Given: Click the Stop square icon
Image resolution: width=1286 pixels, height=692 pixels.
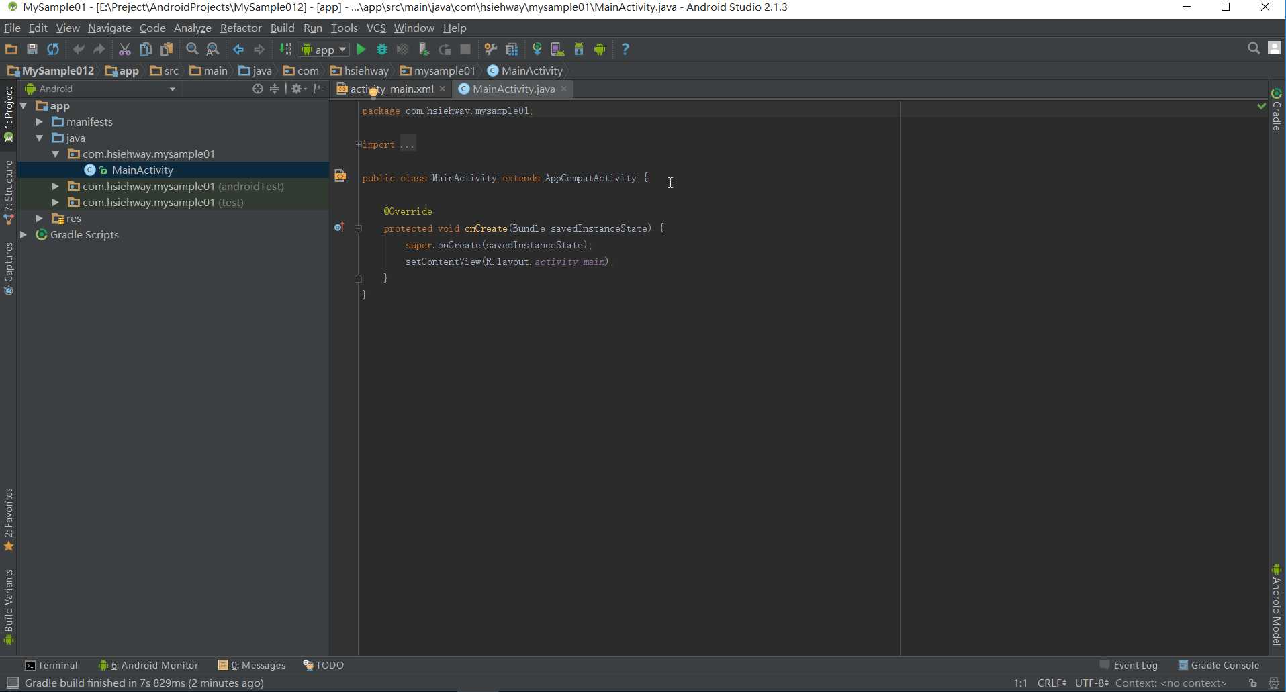Looking at the screenshot, I should coord(465,49).
